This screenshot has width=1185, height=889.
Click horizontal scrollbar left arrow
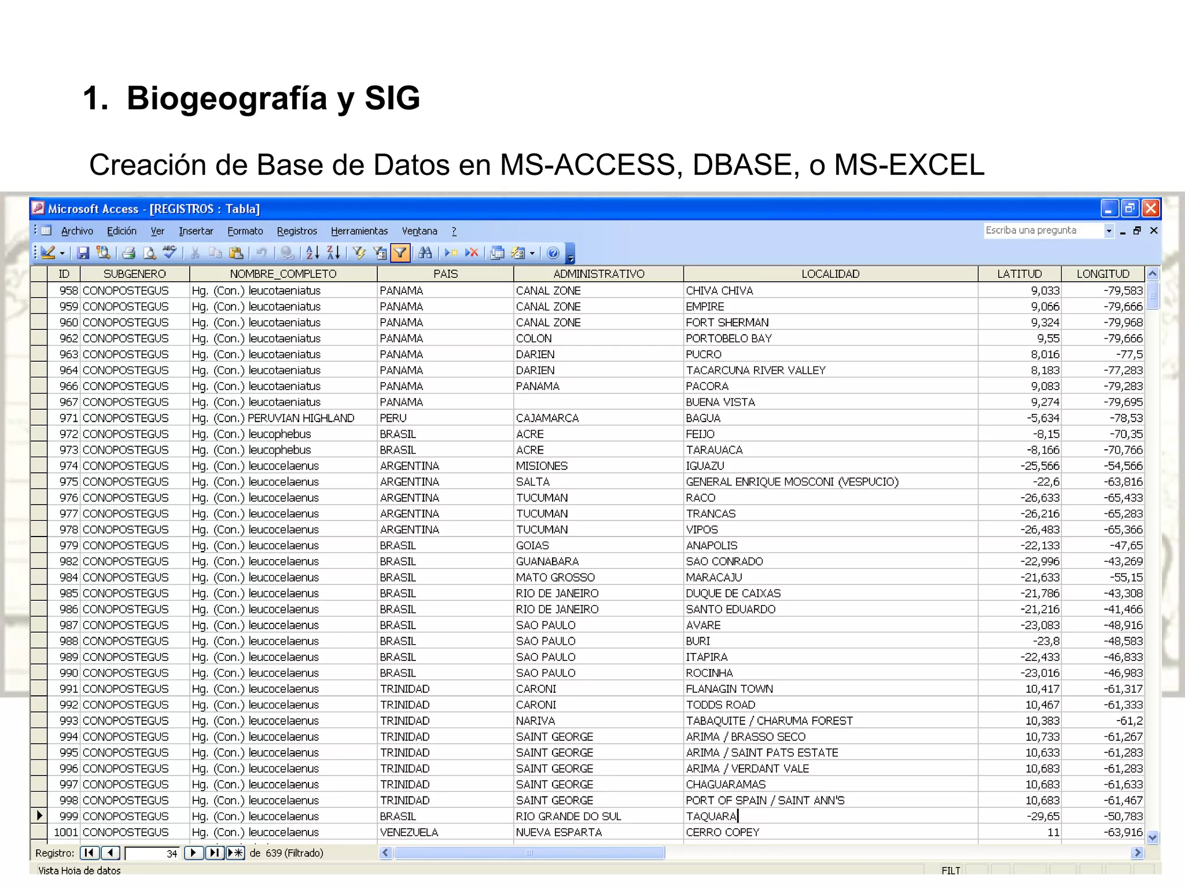386,853
